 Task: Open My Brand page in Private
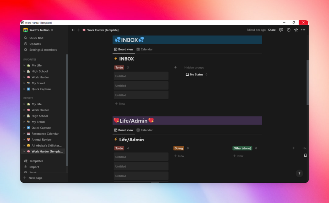point(38,122)
